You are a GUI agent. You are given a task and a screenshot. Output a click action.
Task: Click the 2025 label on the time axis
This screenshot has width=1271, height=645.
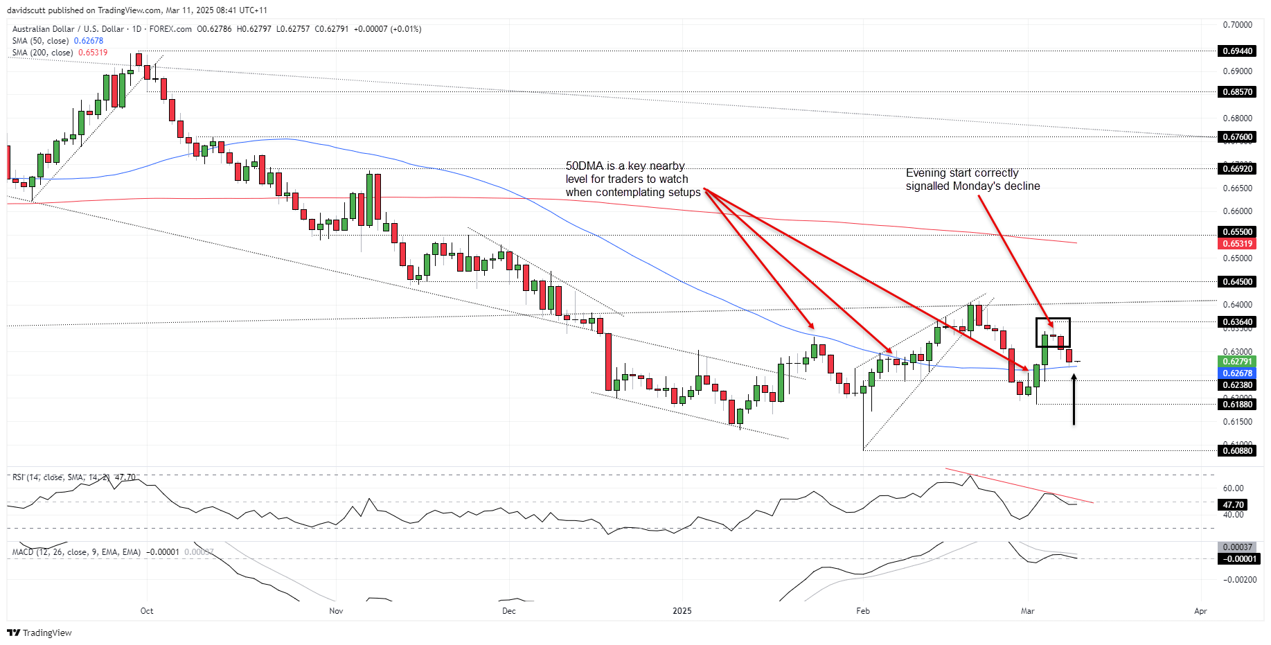click(682, 611)
